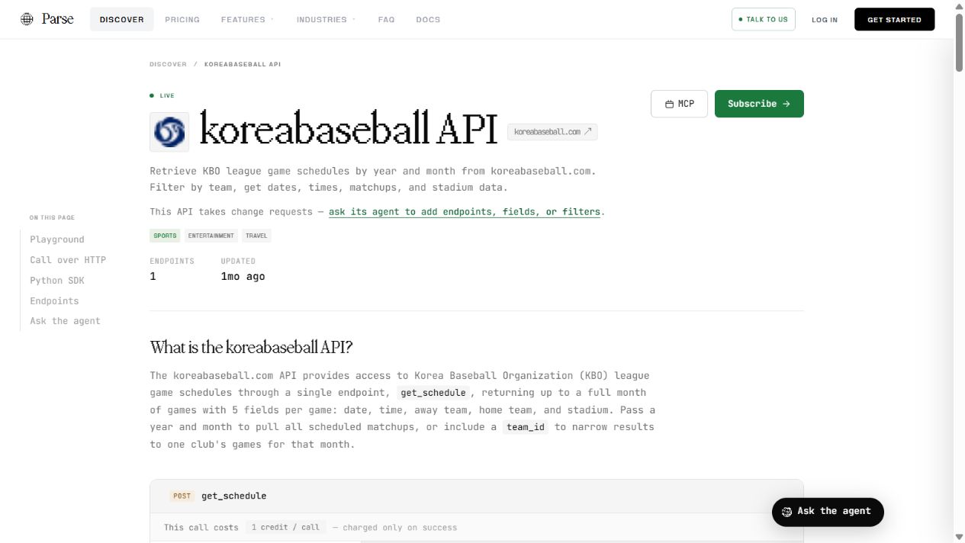The width and height of the screenshot is (965, 543).
Task: Expand the Features dropdown menu
Action: pyautogui.click(x=247, y=20)
